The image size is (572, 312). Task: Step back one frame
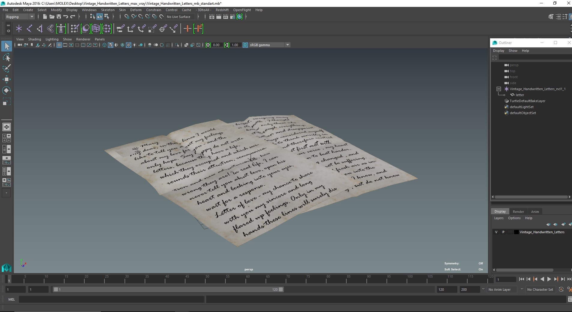tap(528, 279)
